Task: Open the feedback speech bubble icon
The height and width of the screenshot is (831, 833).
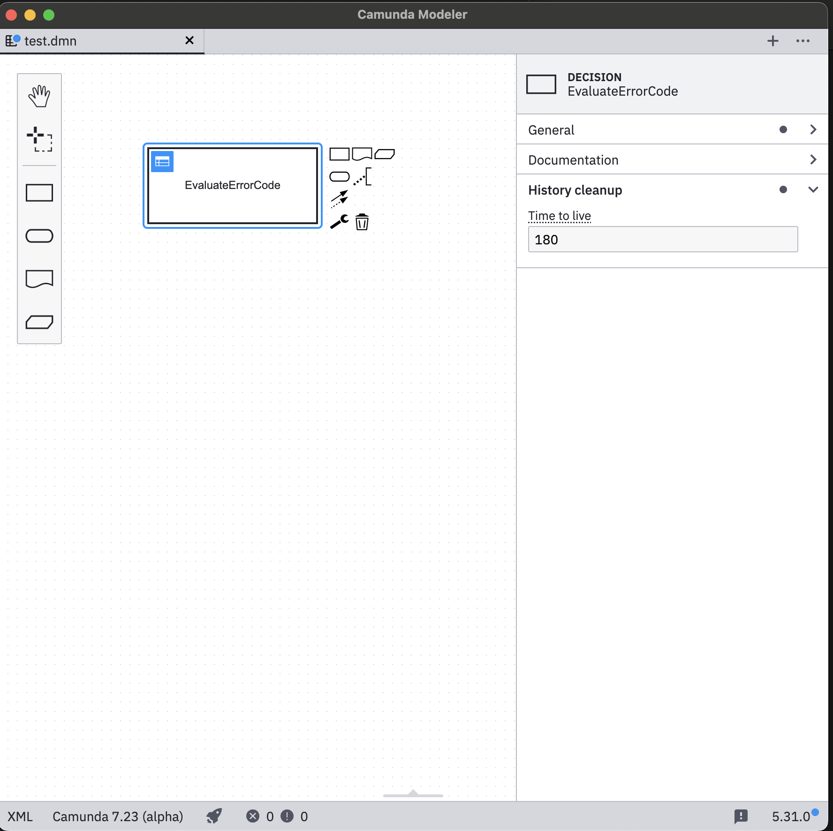Action: coord(741,816)
